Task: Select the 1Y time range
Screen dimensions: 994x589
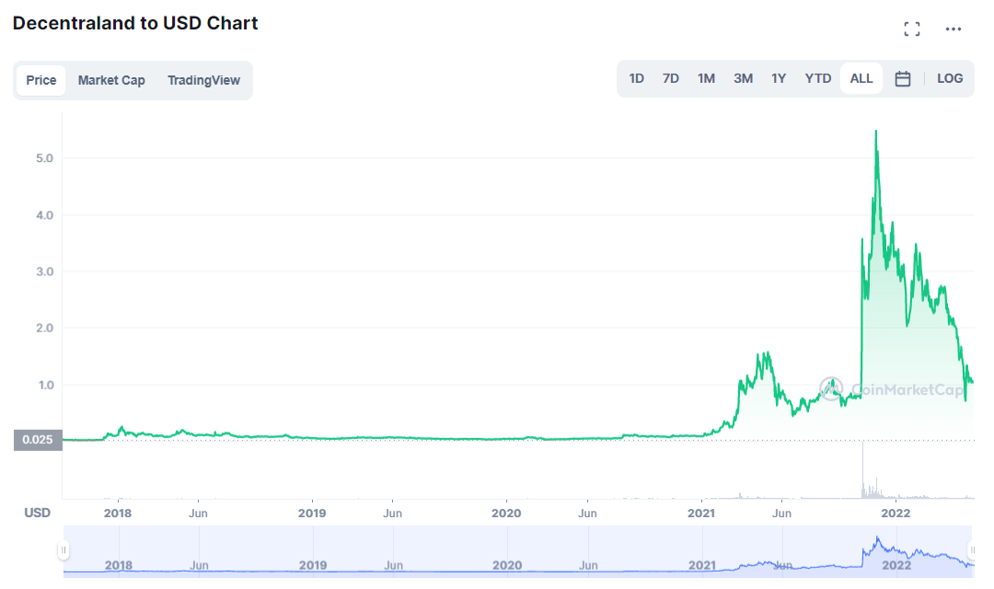Action: click(x=779, y=78)
